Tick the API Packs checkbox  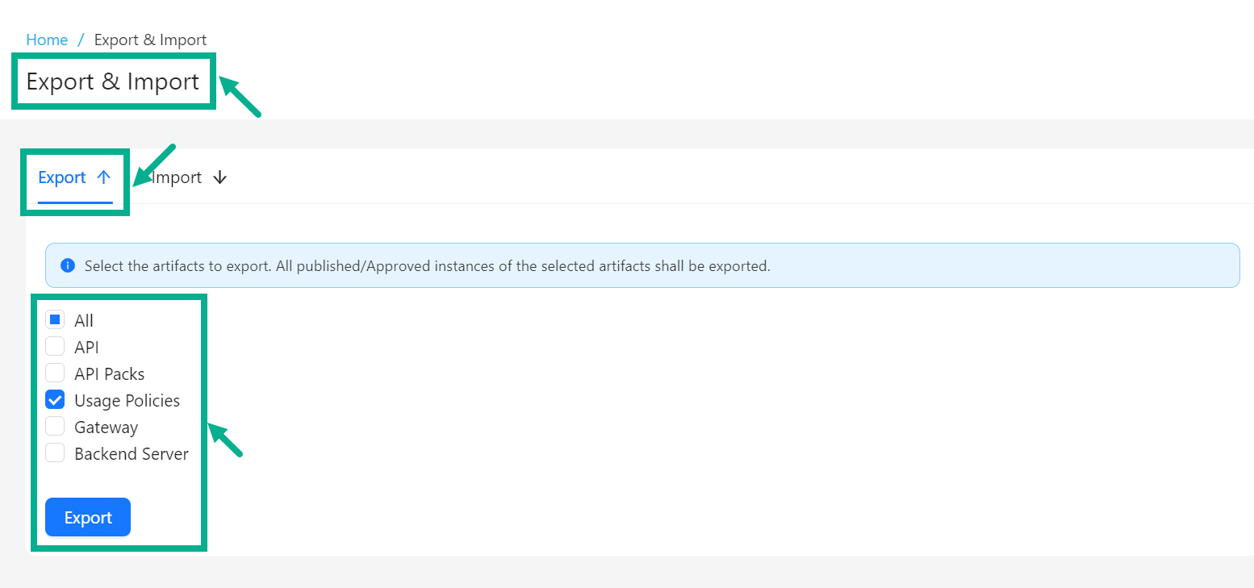coord(55,373)
